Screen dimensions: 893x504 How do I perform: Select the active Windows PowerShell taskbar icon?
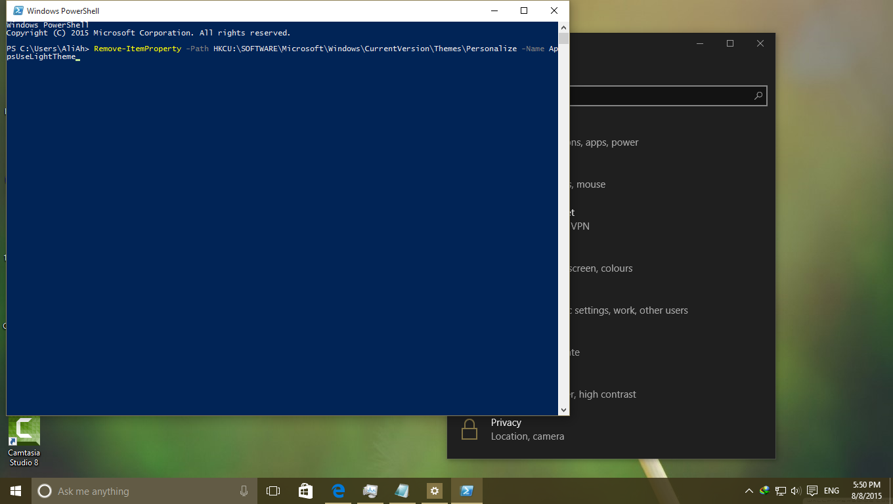tap(466, 490)
